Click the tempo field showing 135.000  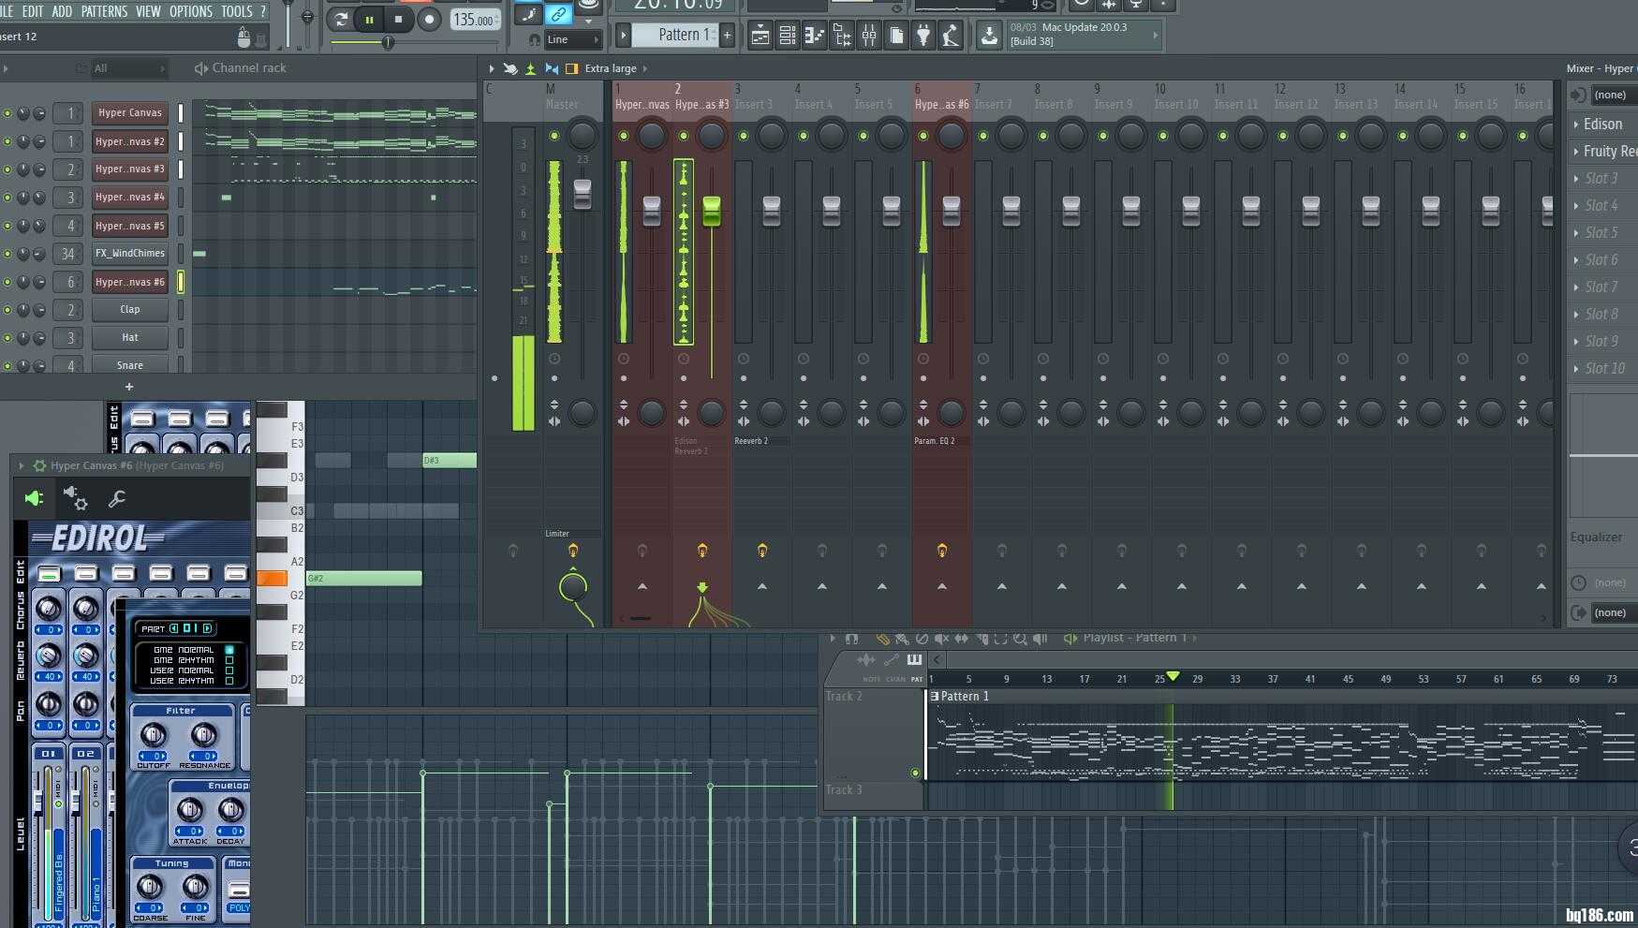click(475, 20)
